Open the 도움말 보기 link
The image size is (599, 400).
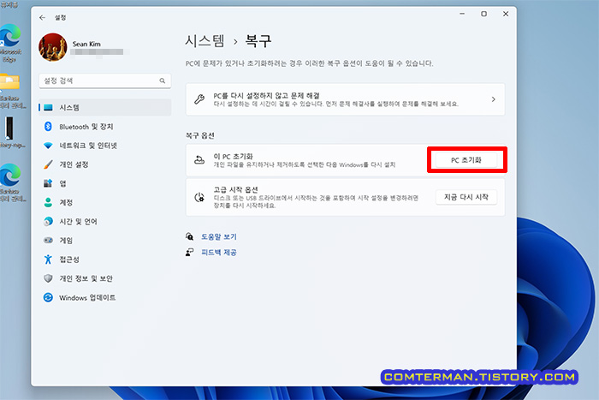[x=219, y=236]
